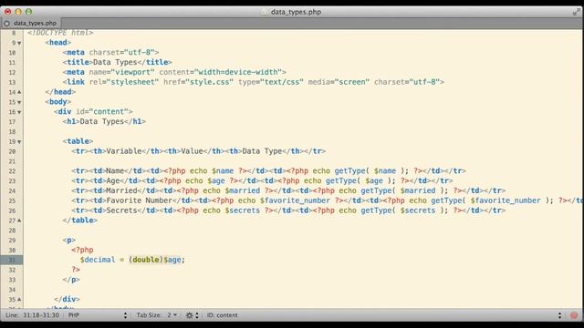584x328 pixels.
Task: Click the 'Favorite Number' cell text on line 25
Action: point(140,200)
